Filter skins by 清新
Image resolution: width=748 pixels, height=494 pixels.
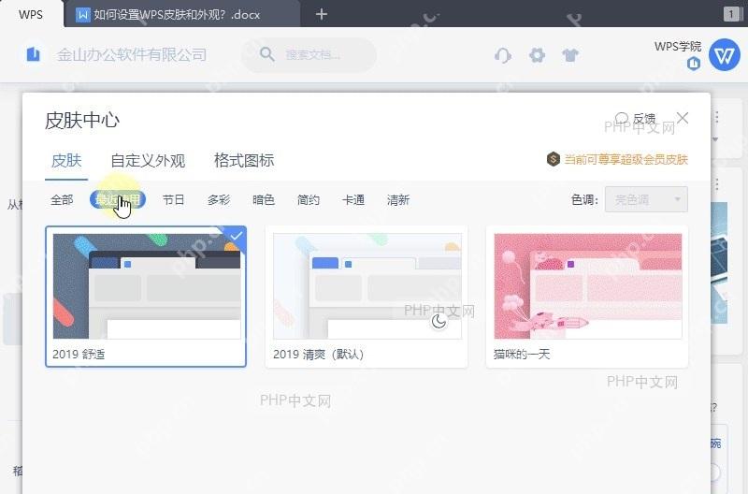pyautogui.click(x=398, y=199)
